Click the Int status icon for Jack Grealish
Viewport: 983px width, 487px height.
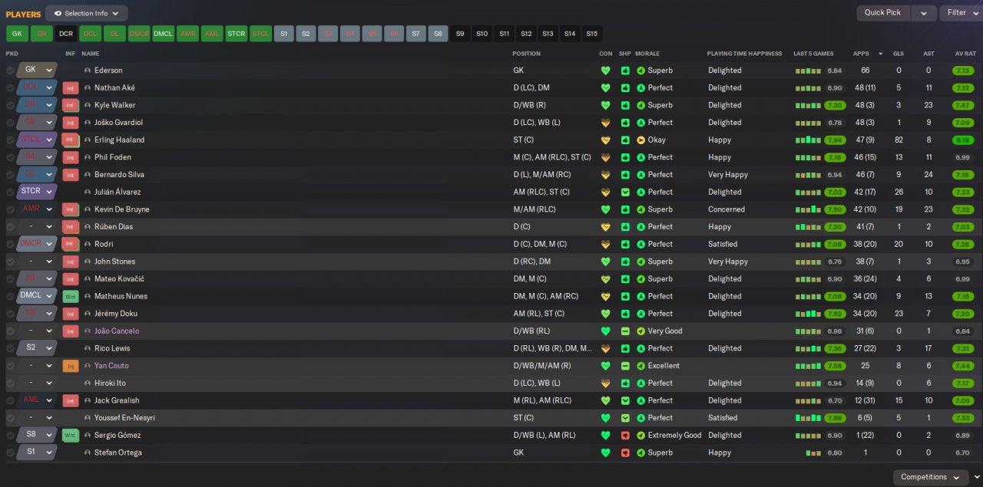71,400
